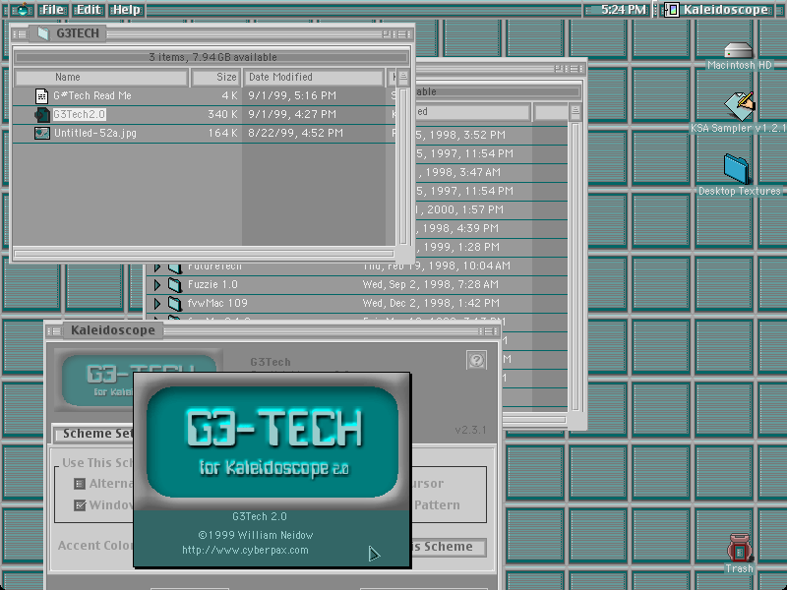The image size is (787, 590).
Task: Click the 'Wed, Sep 2, 1998, 7:28 AM' date
Action: click(x=431, y=285)
